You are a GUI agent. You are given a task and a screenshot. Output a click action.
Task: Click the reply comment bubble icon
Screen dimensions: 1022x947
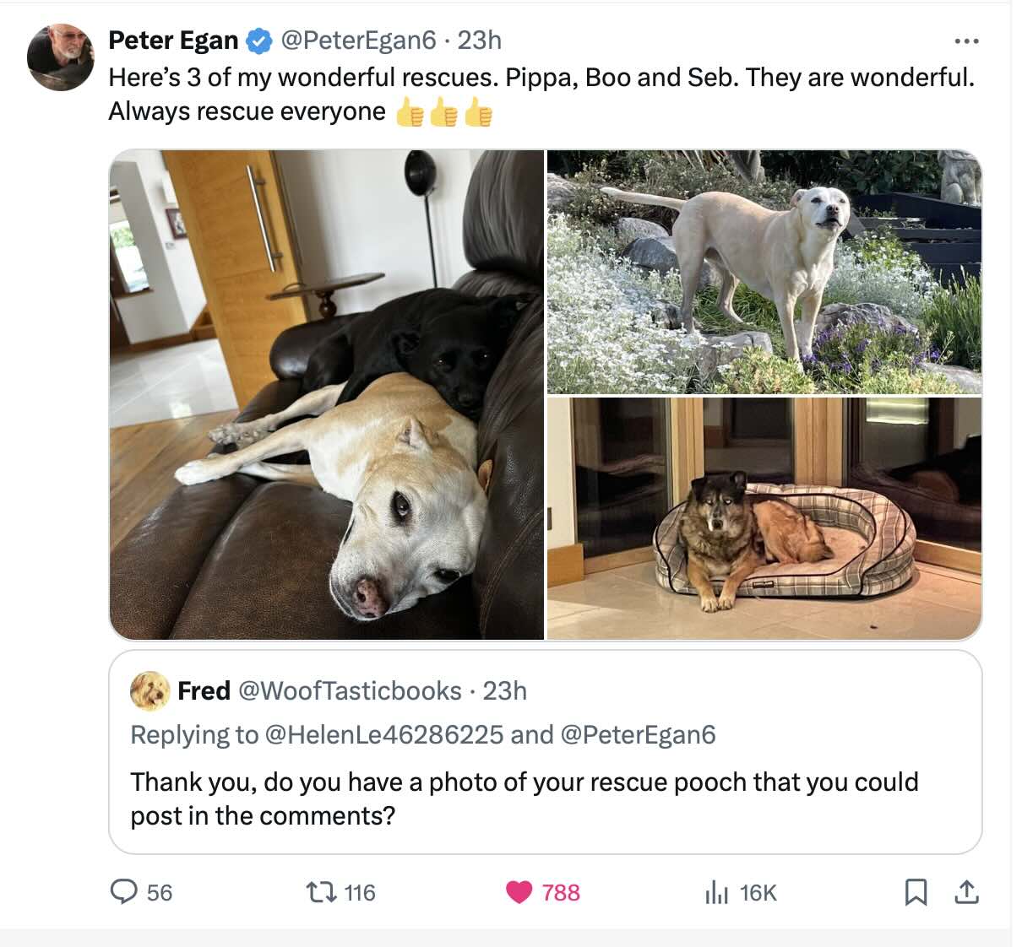pyautogui.click(x=124, y=891)
